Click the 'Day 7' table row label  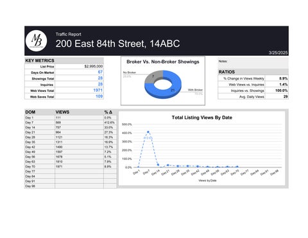(x=30, y=123)
